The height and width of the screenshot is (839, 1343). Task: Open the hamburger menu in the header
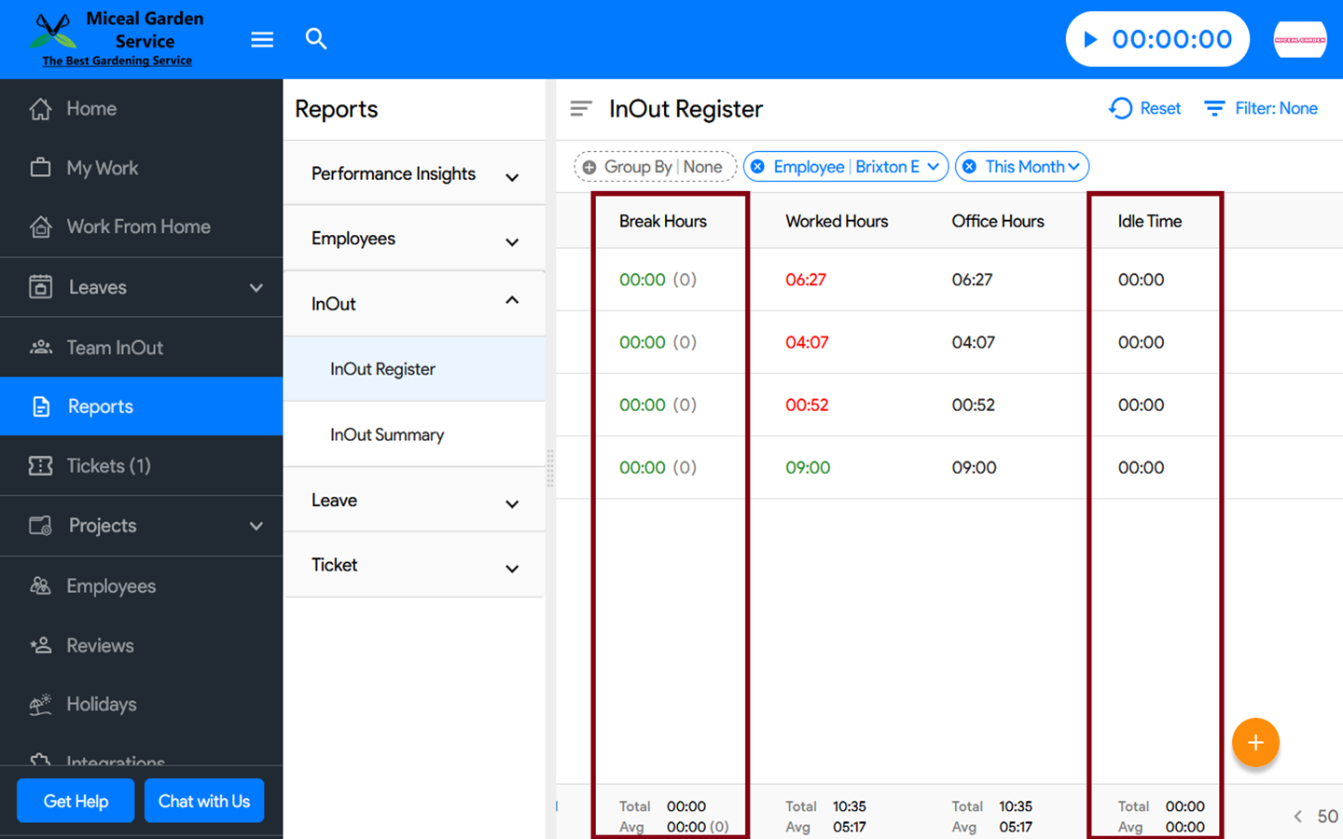pyautogui.click(x=262, y=39)
